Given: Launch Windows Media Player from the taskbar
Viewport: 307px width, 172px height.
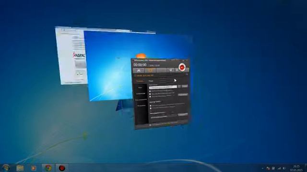Looking at the screenshot, I should (x=34, y=168).
